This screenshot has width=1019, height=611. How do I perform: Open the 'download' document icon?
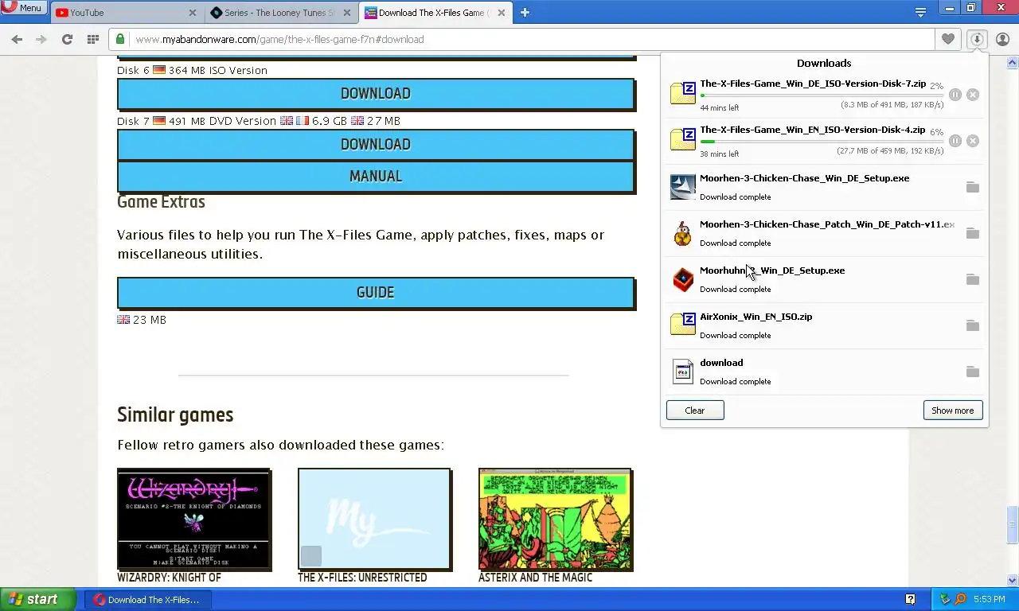pyautogui.click(x=683, y=372)
